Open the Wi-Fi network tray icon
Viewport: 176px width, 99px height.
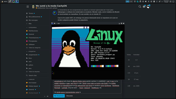(157, 2)
